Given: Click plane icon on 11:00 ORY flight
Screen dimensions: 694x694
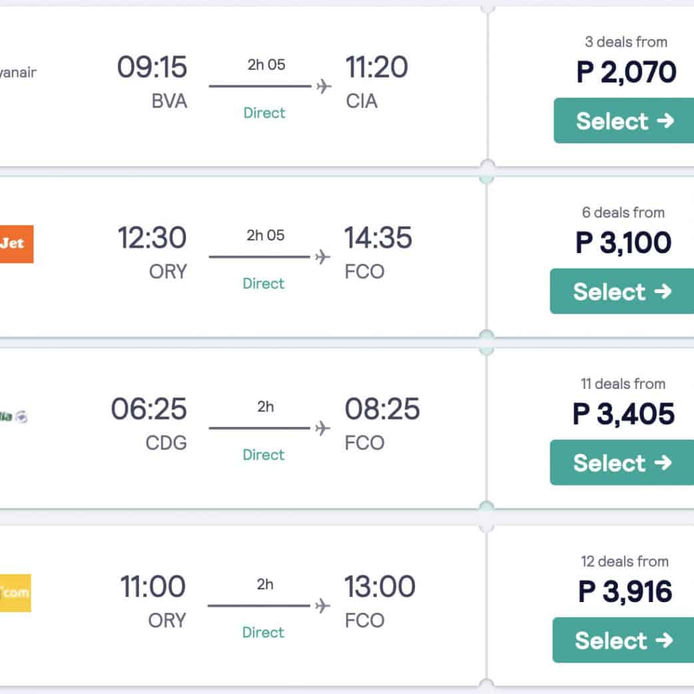Looking at the screenshot, I should coord(323,605).
